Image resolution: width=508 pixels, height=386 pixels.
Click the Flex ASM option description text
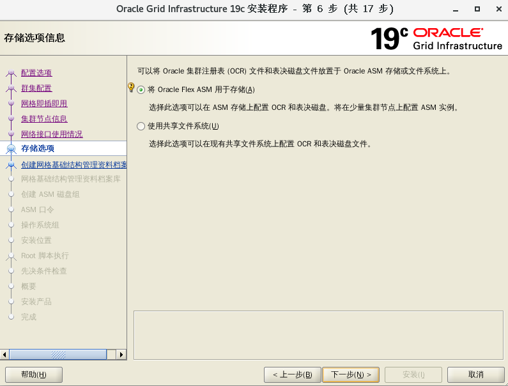pos(304,107)
